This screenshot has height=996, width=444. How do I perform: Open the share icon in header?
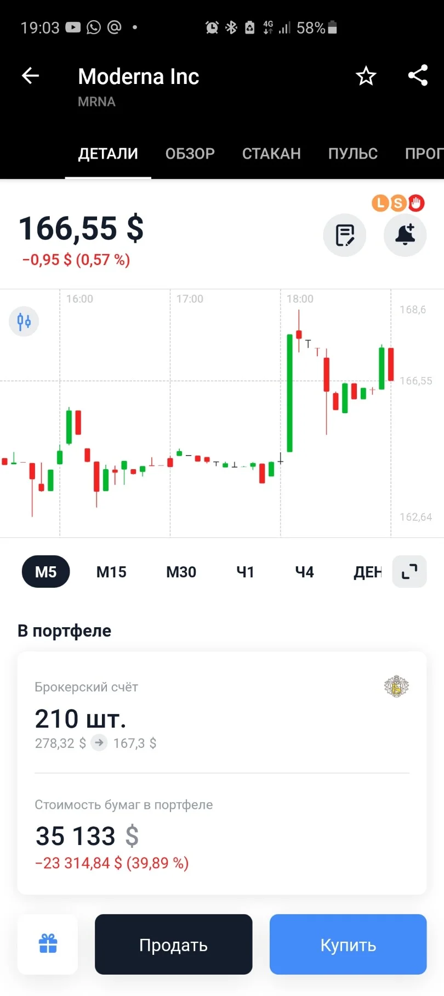(x=418, y=75)
